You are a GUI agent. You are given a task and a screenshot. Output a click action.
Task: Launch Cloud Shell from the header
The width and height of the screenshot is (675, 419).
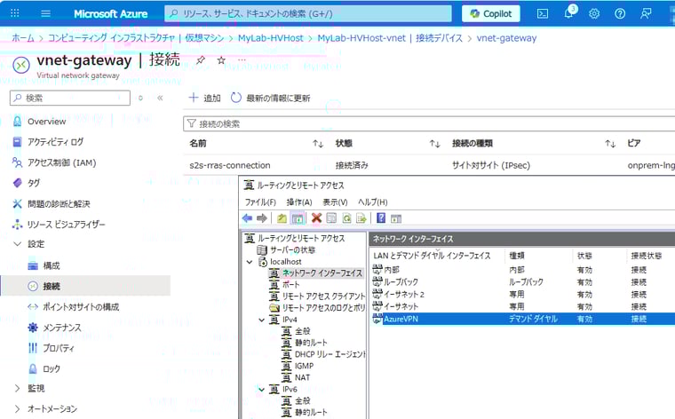coord(543,13)
